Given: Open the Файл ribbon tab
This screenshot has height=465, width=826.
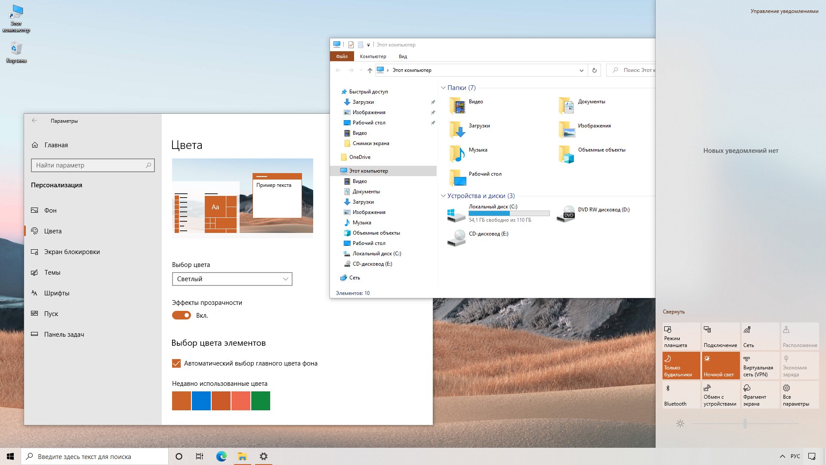Looking at the screenshot, I should (x=342, y=56).
